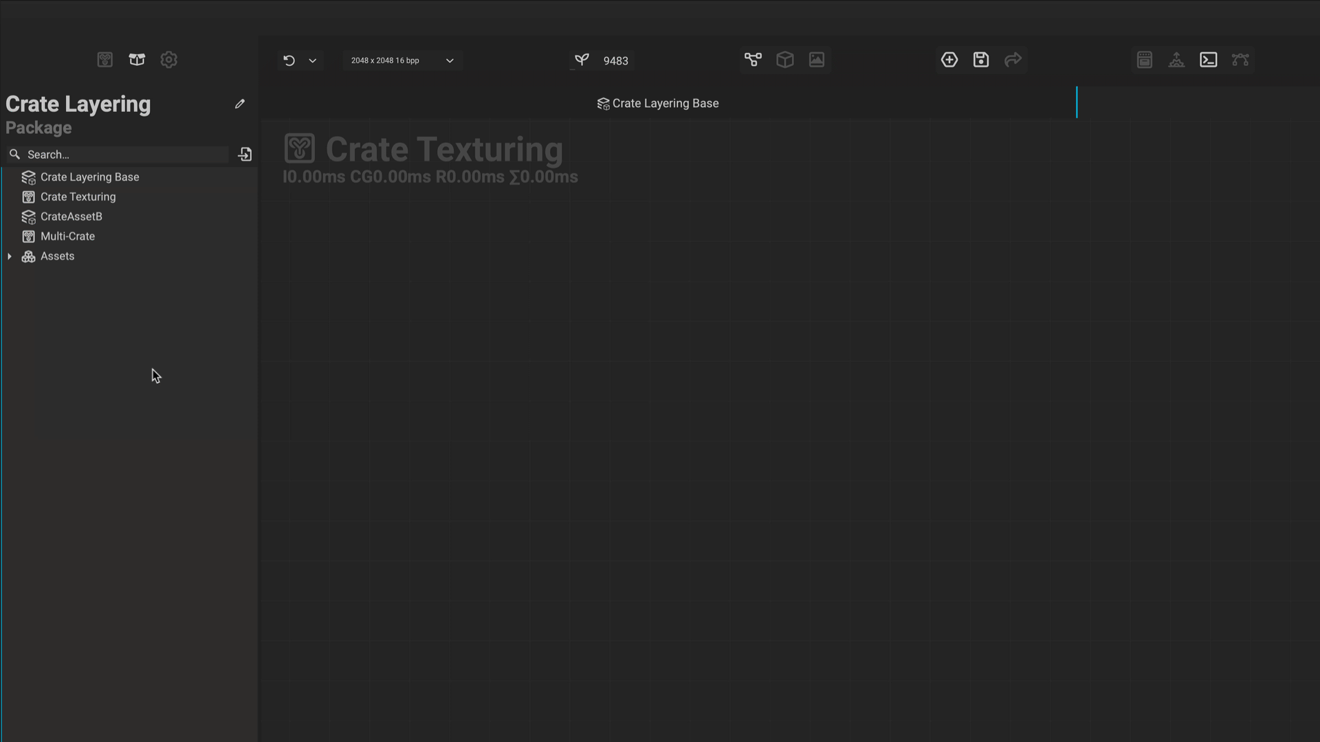Select the node graph view icon

point(753,59)
